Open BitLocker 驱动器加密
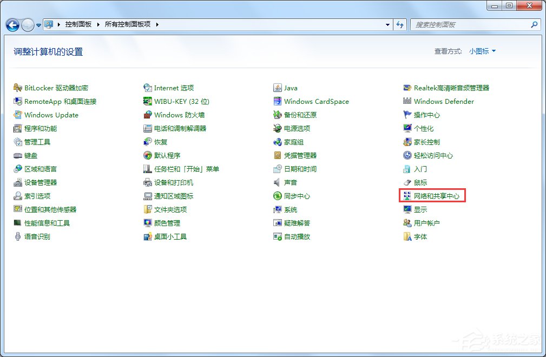The height and width of the screenshot is (357, 546). coord(57,88)
